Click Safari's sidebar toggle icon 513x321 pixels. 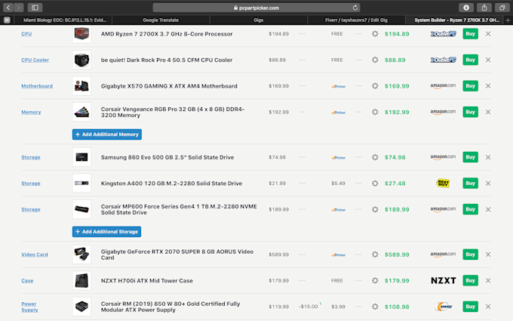click(x=35, y=8)
